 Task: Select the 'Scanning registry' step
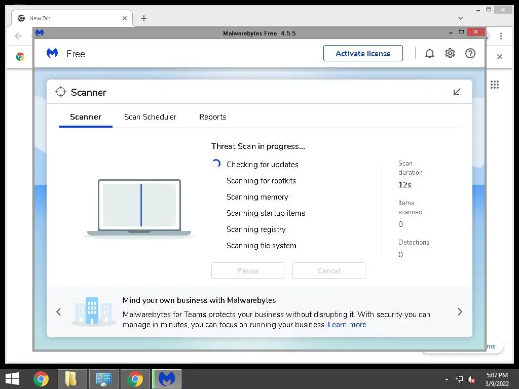tap(256, 229)
